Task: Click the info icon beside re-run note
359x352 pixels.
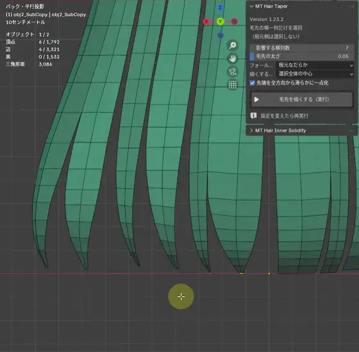Action: click(x=253, y=116)
